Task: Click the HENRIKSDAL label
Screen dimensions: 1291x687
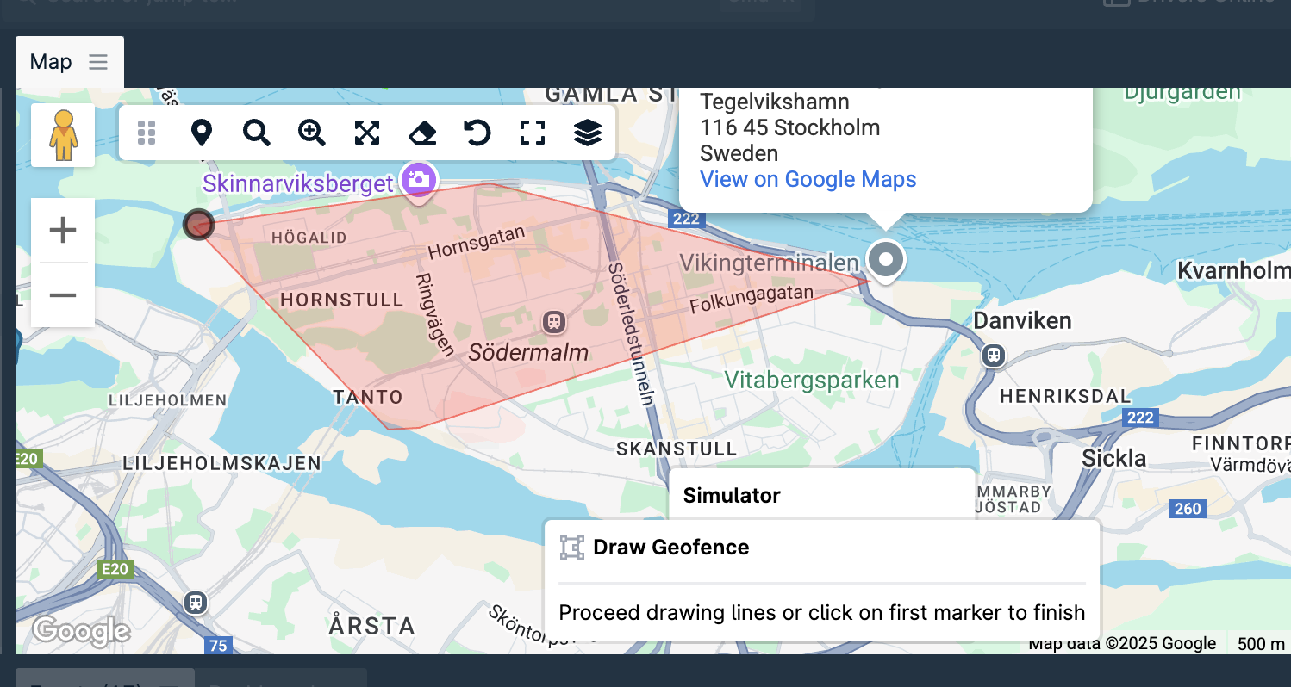Action: (x=1065, y=396)
